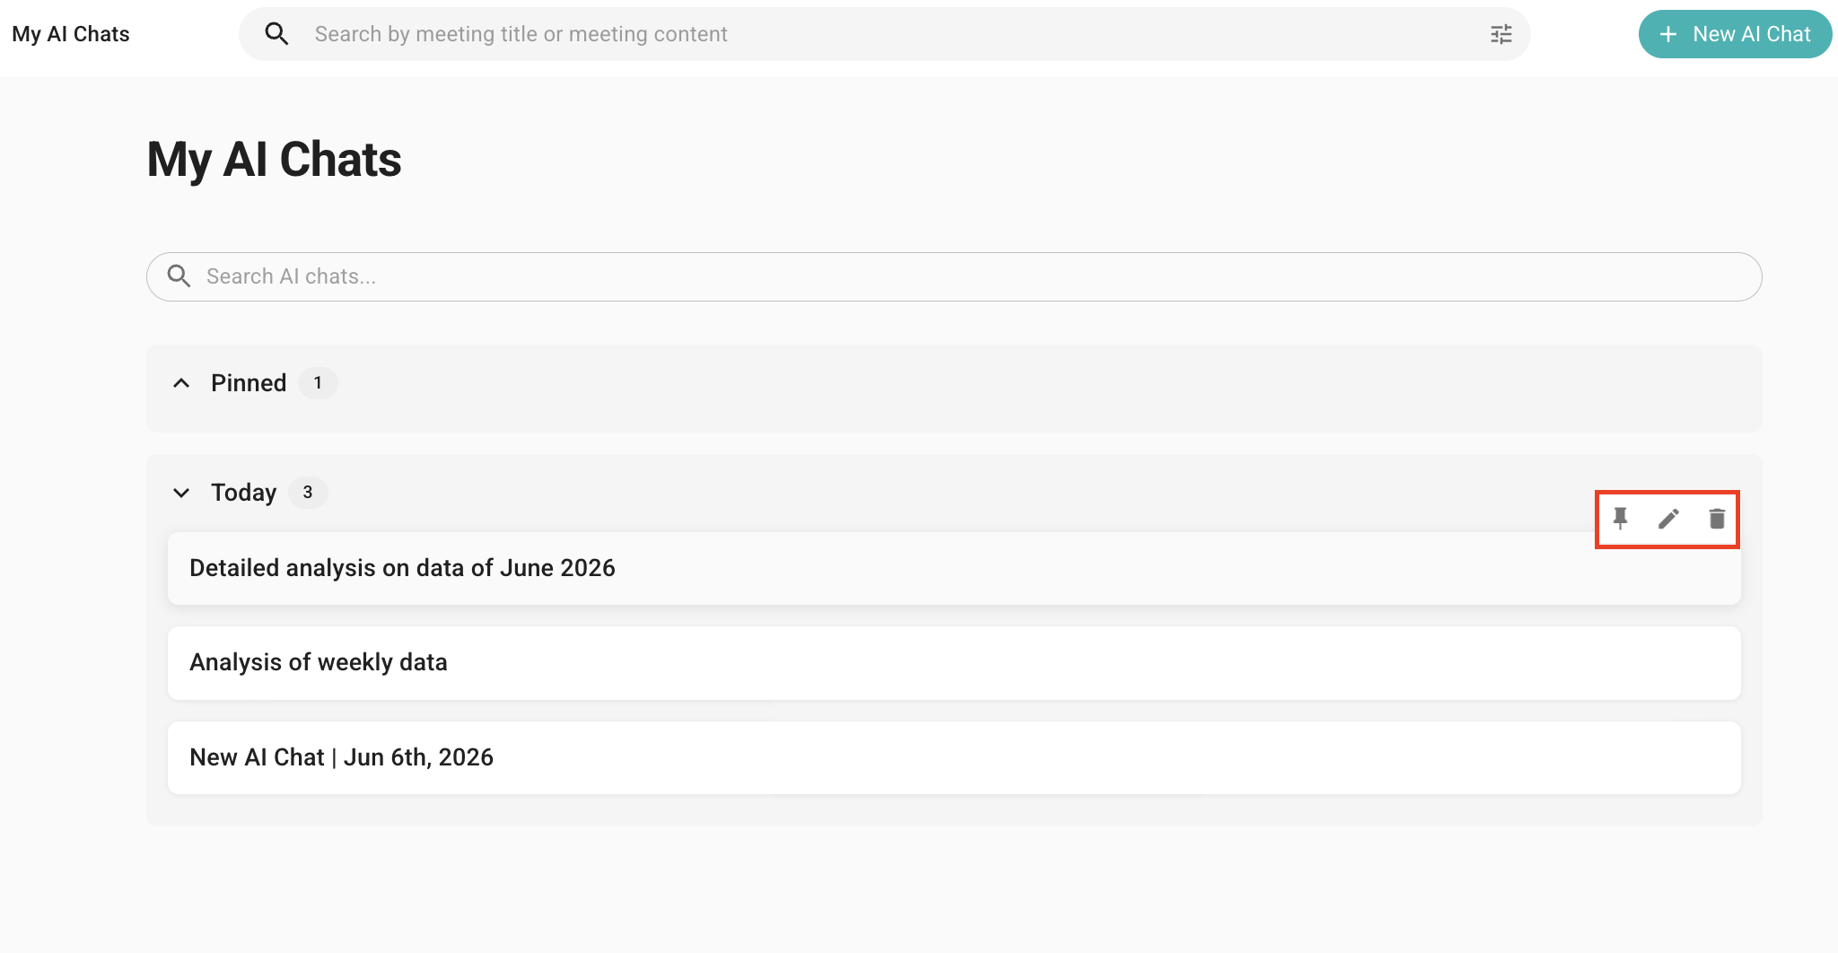
Task: Click the Today count badge showing 3
Action: (x=308, y=493)
